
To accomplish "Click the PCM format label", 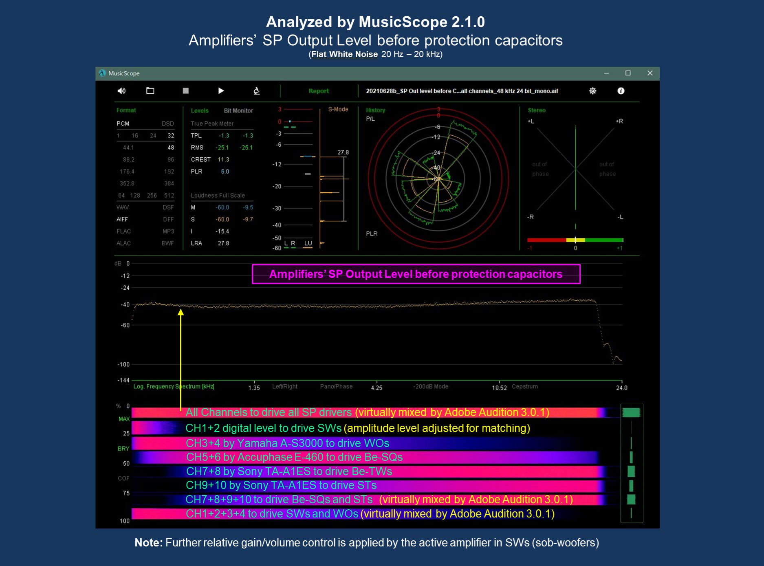I will [123, 124].
